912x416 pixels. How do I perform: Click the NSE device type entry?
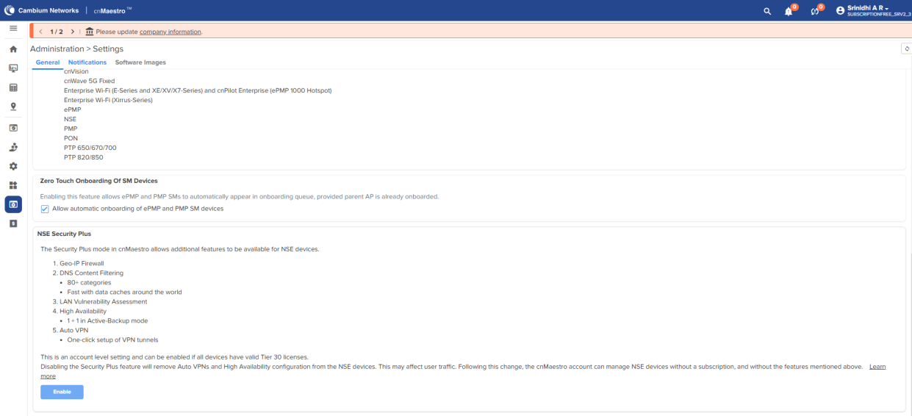point(70,119)
